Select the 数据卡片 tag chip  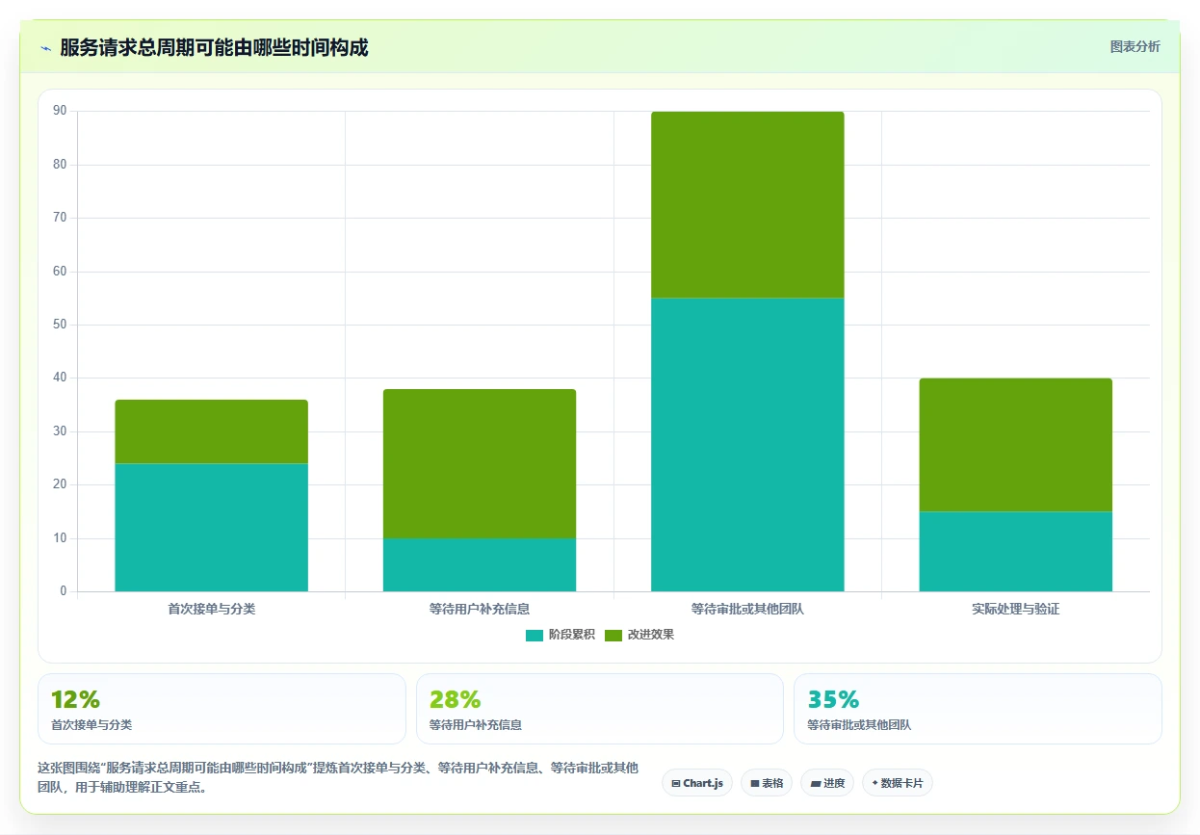pyautogui.click(x=898, y=783)
